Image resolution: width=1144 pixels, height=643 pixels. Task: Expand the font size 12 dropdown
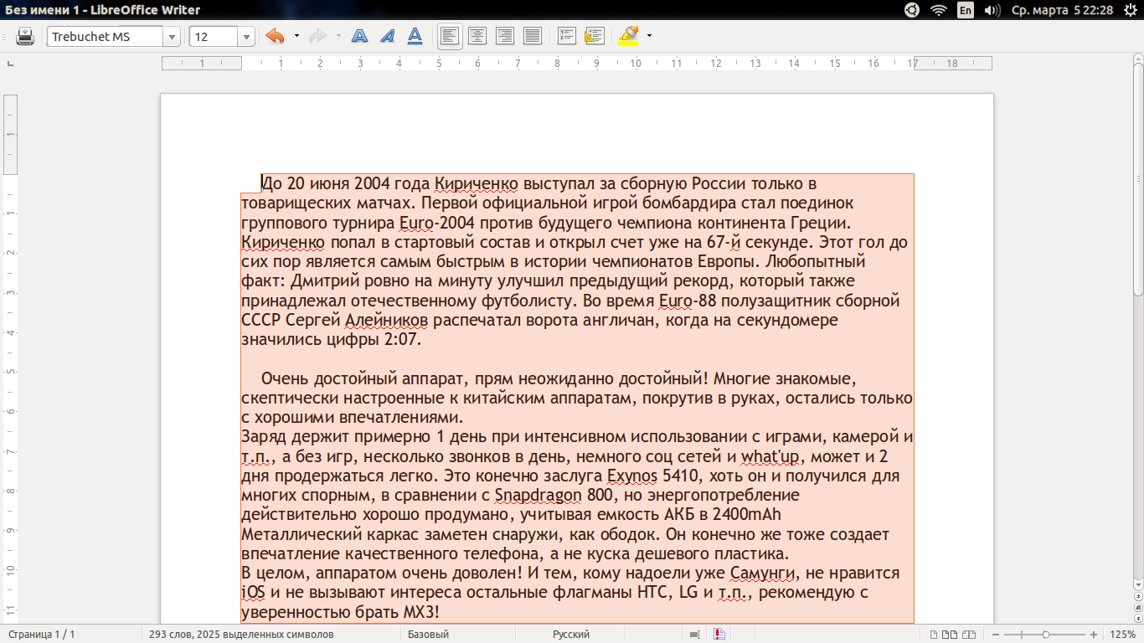[246, 37]
